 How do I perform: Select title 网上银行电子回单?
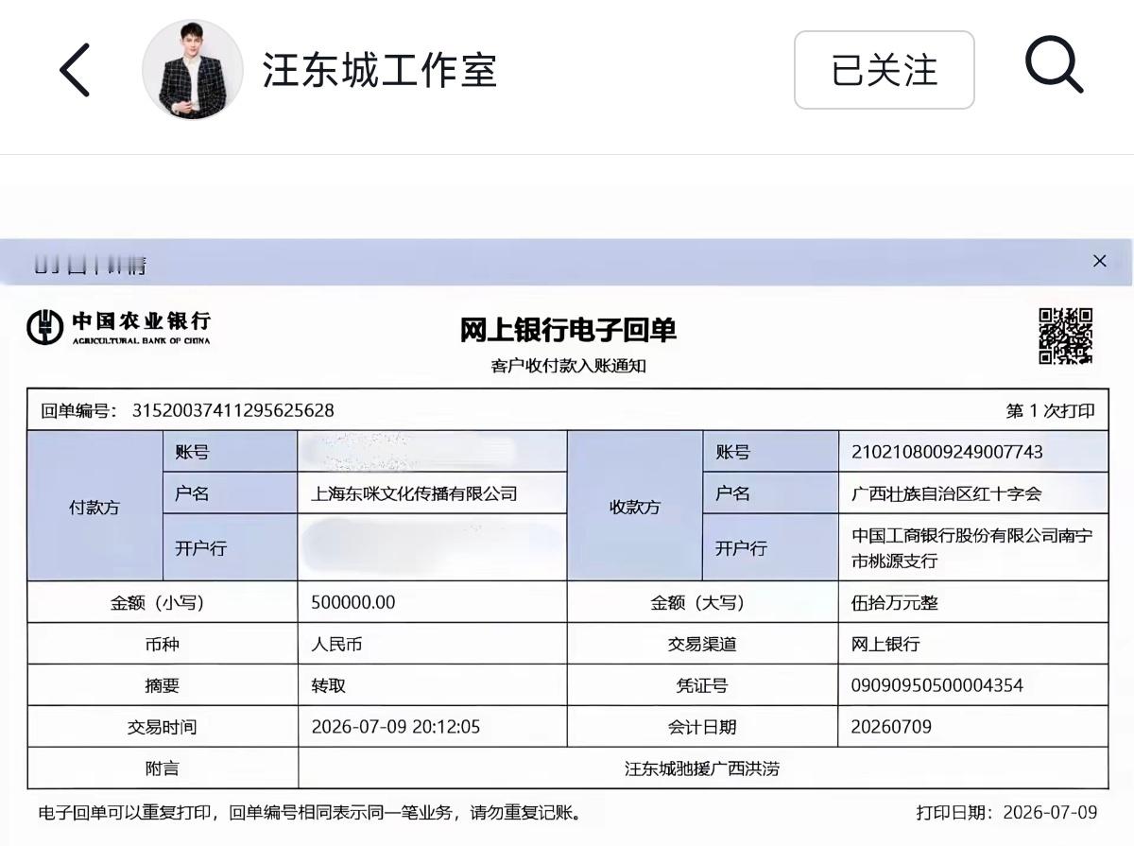coord(568,330)
